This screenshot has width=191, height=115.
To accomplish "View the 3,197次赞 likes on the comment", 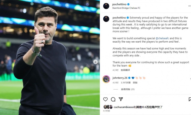I will (126, 83).
